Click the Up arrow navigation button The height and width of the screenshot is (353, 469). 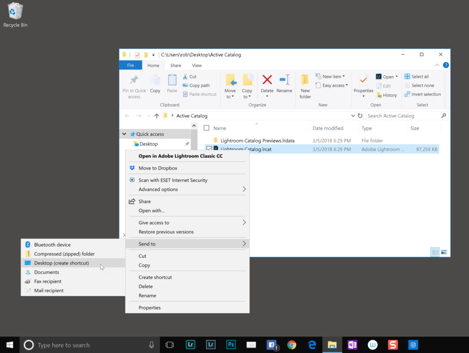pyautogui.click(x=157, y=116)
